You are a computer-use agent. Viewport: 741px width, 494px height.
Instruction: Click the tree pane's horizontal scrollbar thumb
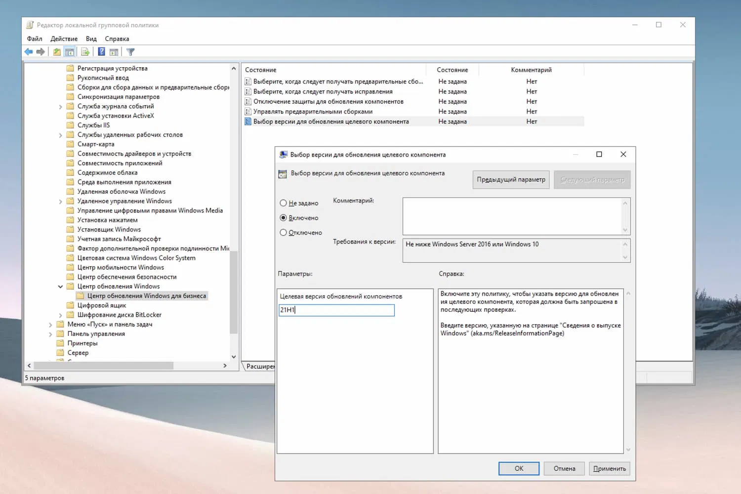pyautogui.click(x=104, y=366)
